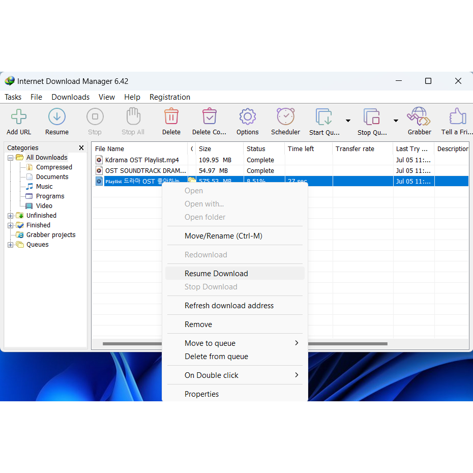Choose Delete from queue
This screenshot has height=473, width=473.
(234, 356)
